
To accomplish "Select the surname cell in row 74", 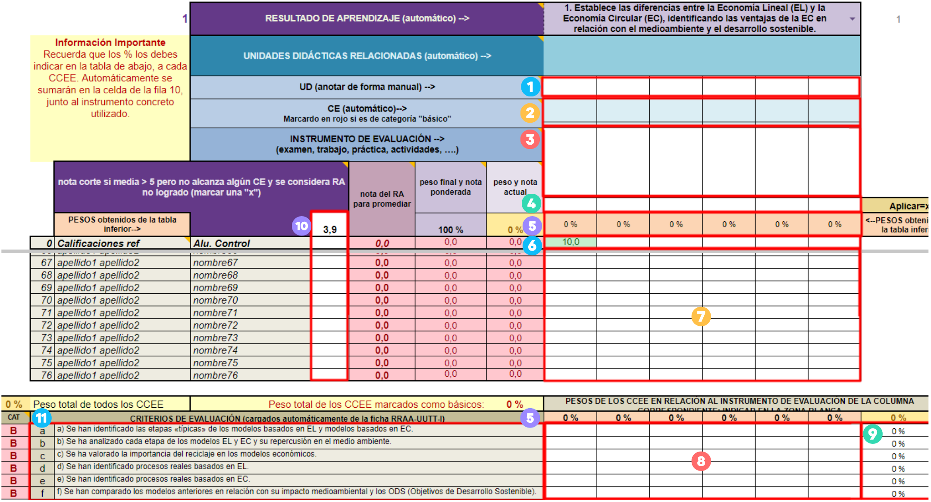I will click(122, 350).
